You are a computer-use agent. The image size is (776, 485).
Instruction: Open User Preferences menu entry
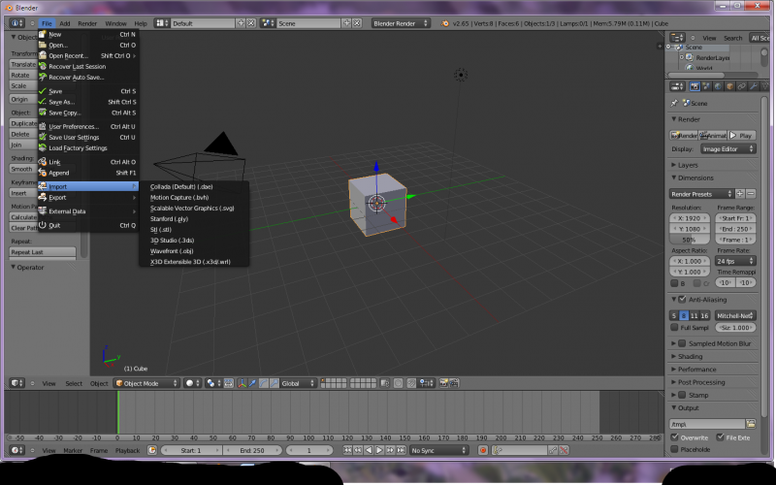pyautogui.click(x=88, y=127)
